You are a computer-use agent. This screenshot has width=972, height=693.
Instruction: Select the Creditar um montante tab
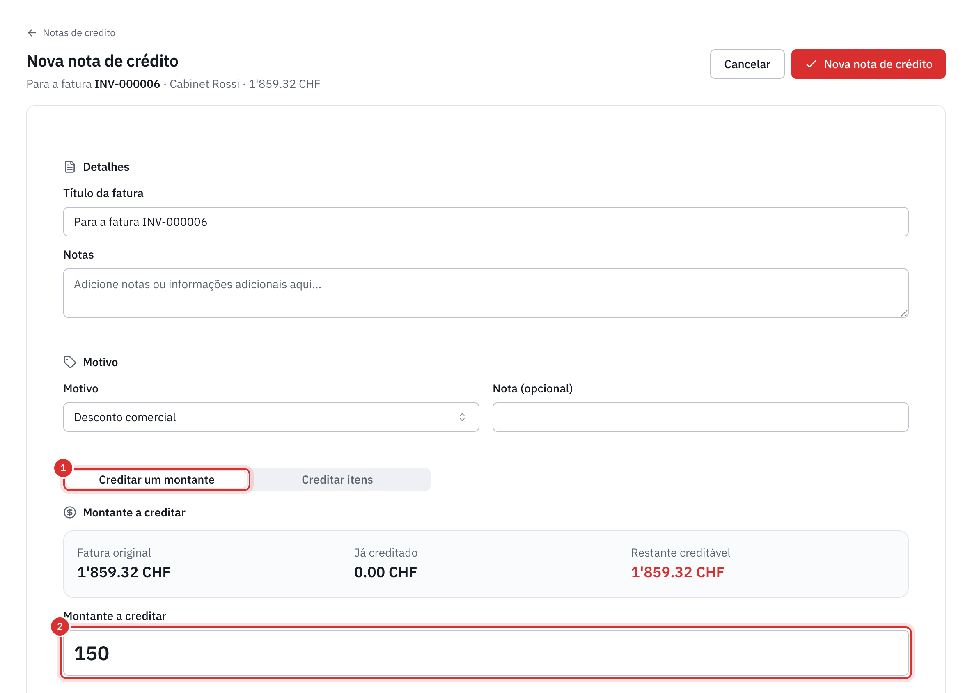coord(156,480)
